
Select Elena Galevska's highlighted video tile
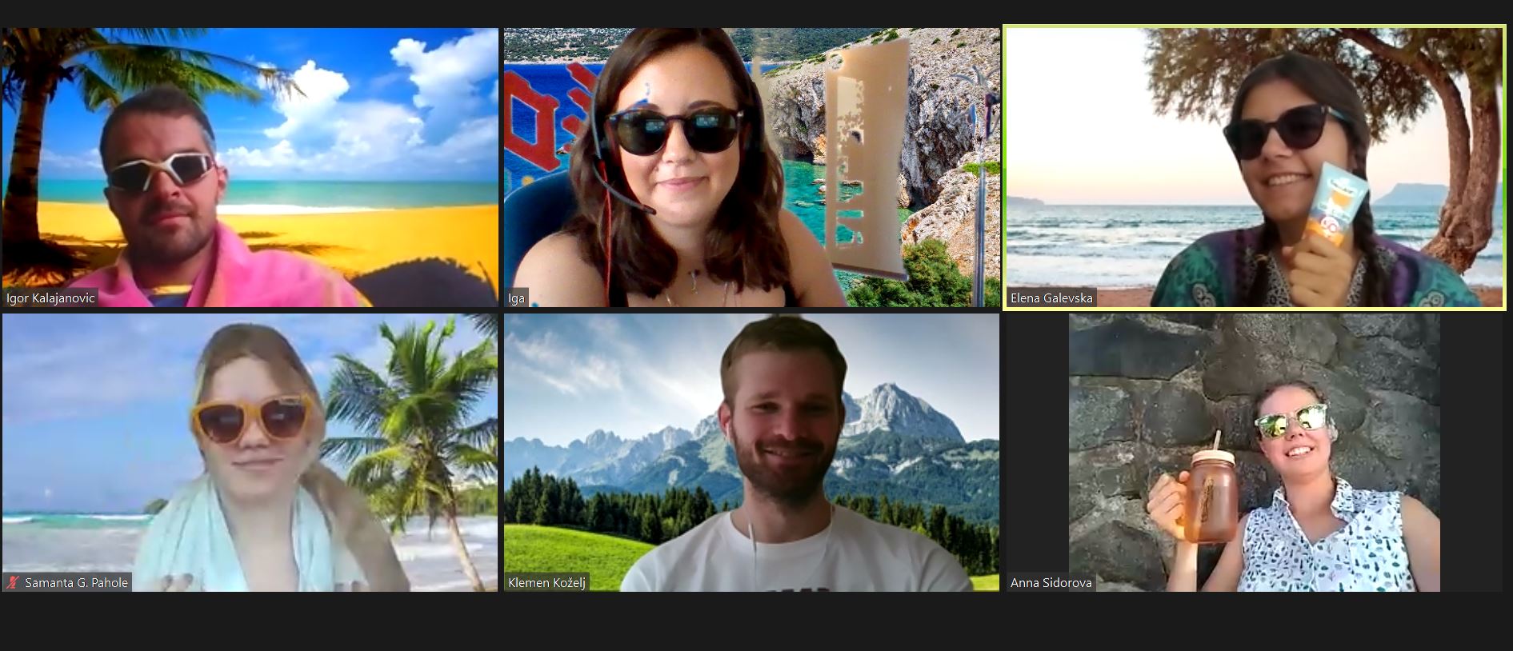[x=1254, y=167]
